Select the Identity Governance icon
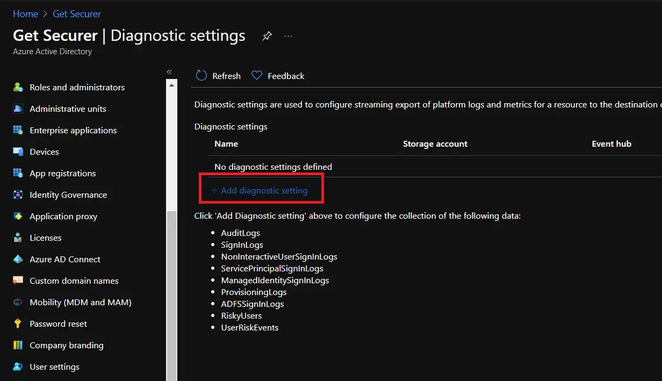Image resolution: width=662 pixels, height=381 pixels. [x=18, y=195]
